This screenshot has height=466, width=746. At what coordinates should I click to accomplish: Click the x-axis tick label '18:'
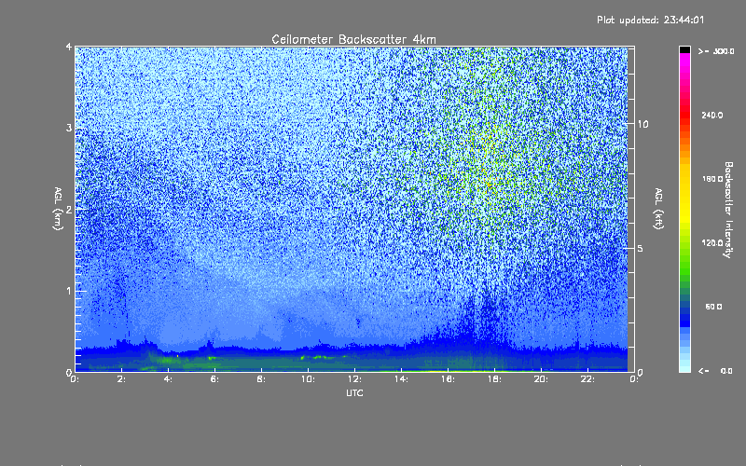point(494,379)
